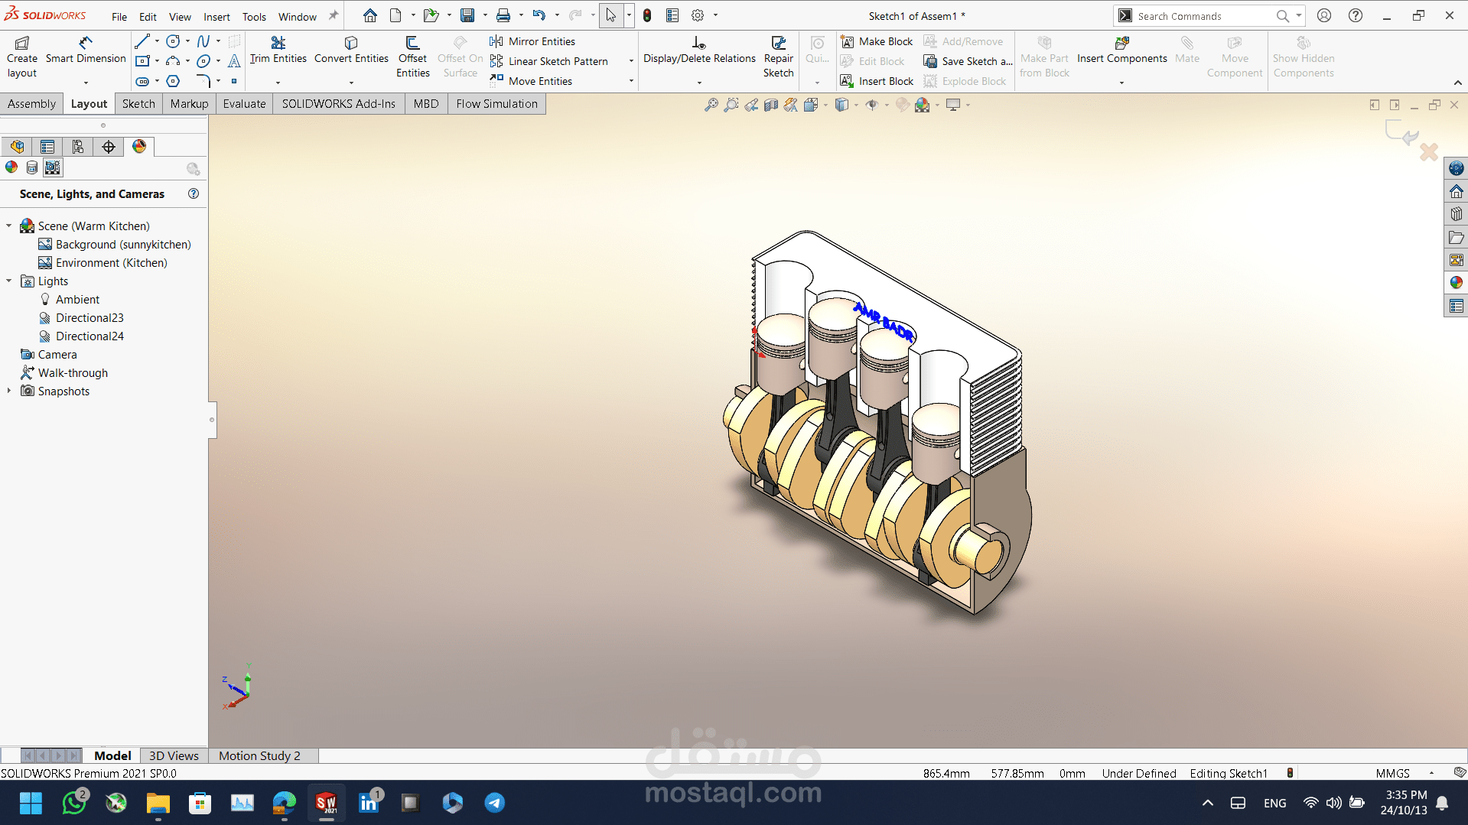Switch to the Sketch tab
Screen dimensions: 1468x825
138,104
